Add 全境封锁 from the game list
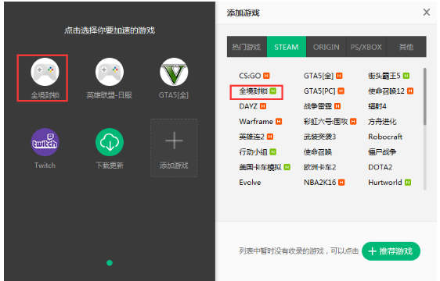 253,91
